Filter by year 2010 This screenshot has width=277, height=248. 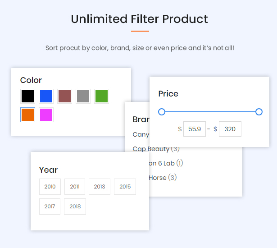pyautogui.click(x=50, y=187)
